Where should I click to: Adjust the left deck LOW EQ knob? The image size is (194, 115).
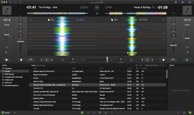pyautogui.click(x=20, y=36)
